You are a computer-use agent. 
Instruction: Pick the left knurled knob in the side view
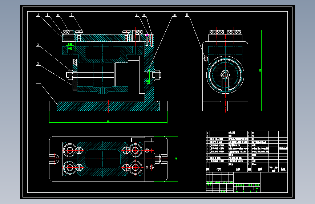(x=217, y=32)
